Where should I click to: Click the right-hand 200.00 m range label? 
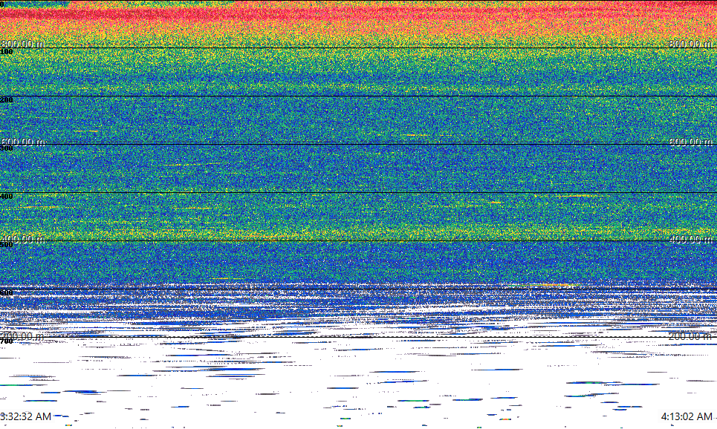(690, 336)
